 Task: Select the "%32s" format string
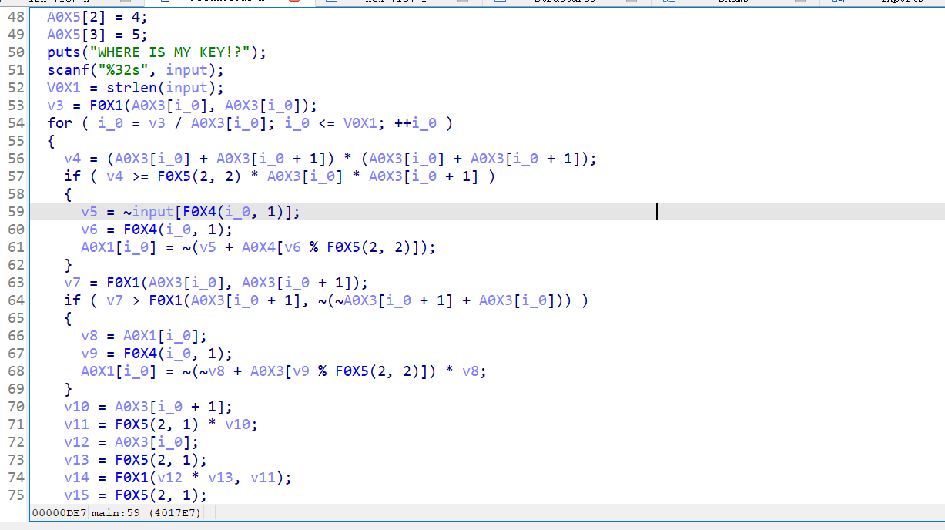[x=123, y=70]
